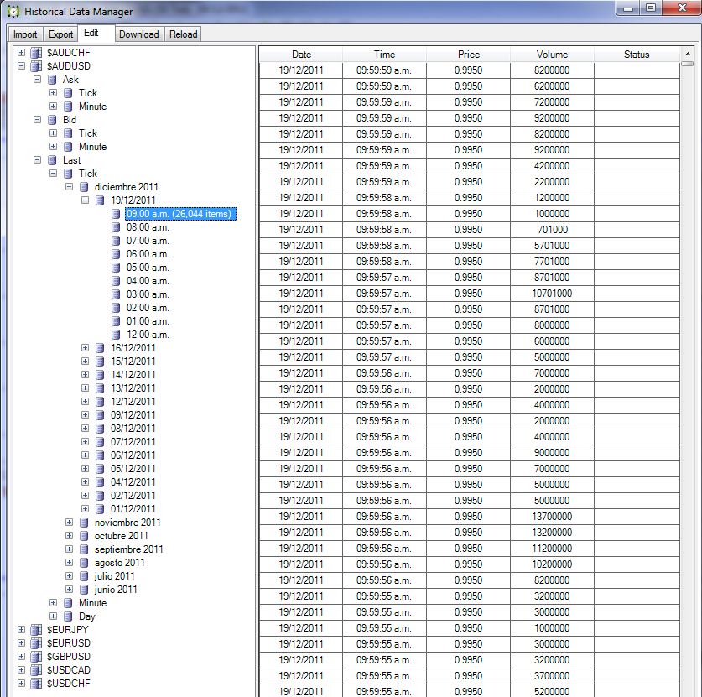The height and width of the screenshot is (697, 702).
Task: Click the 06/12/2011 database icon
Action: (x=101, y=455)
